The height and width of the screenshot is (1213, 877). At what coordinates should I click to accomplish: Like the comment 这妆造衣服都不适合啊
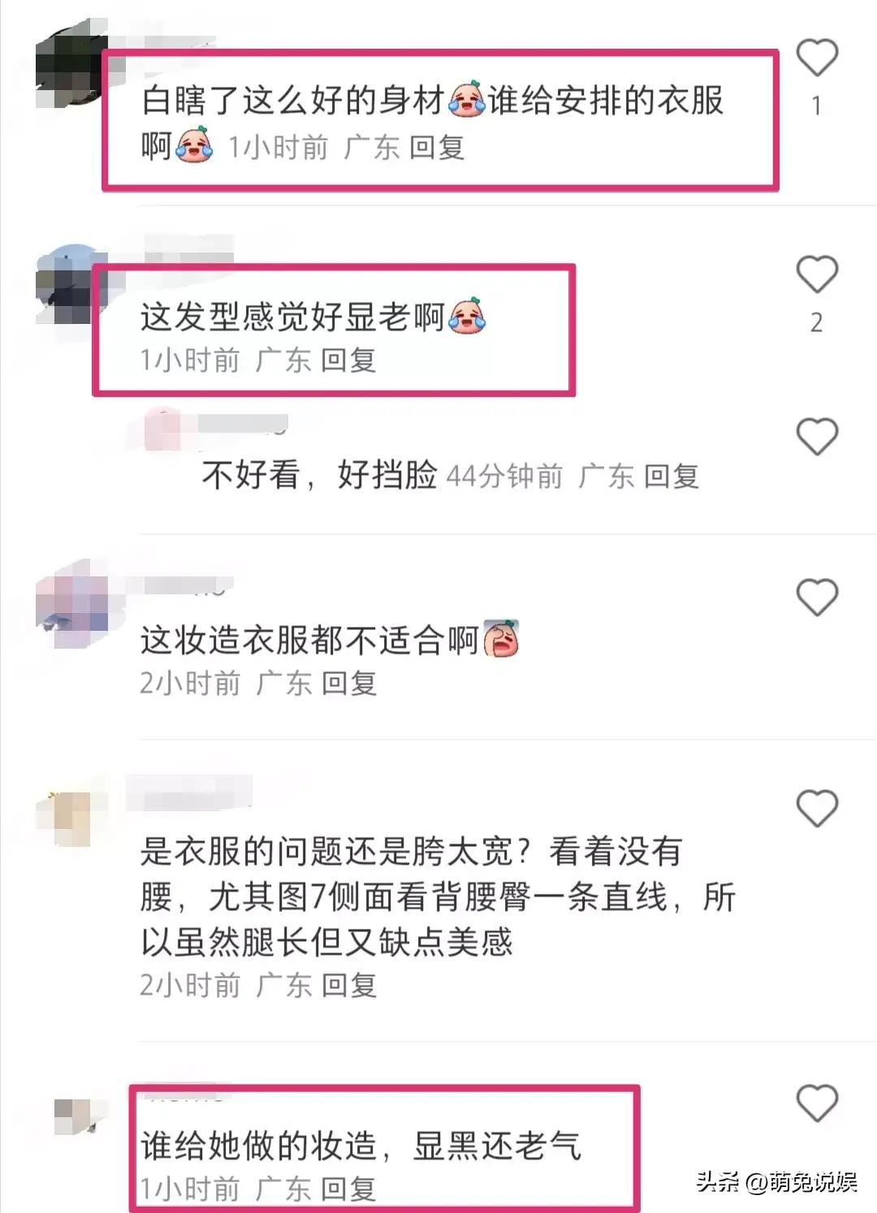[x=816, y=598]
